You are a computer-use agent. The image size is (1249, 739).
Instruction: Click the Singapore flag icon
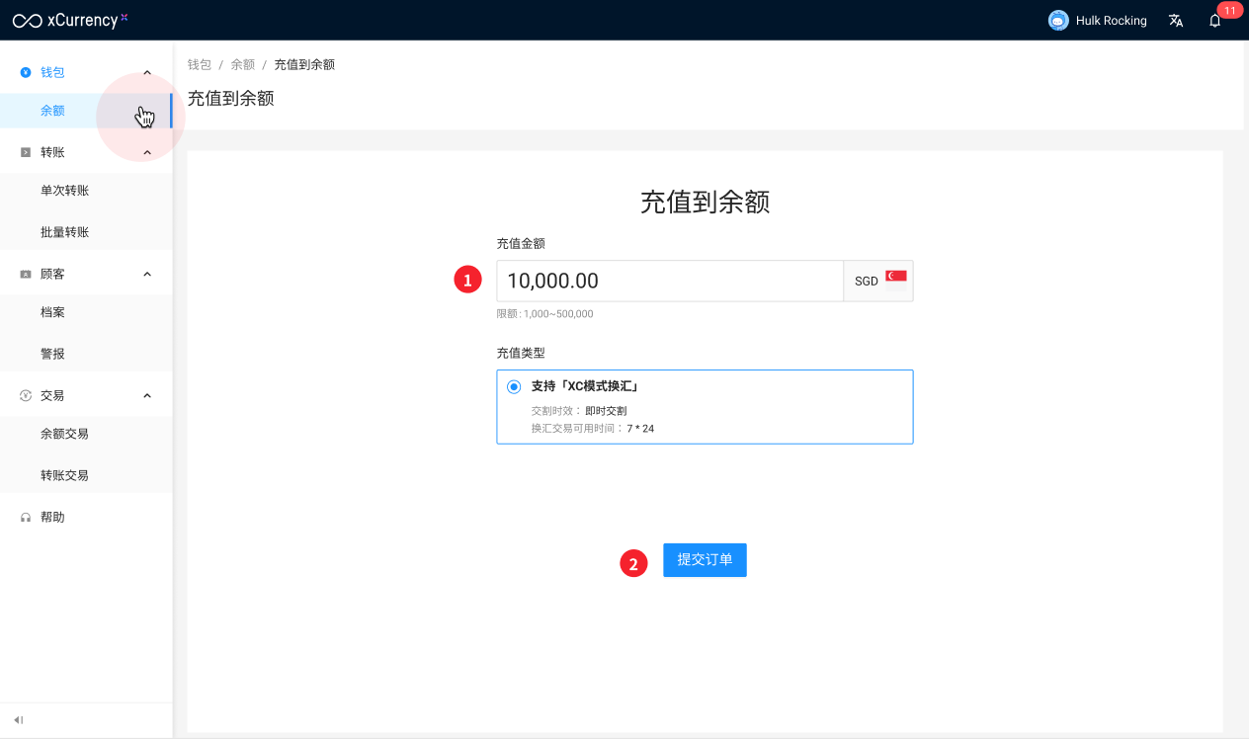tap(896, 276)
